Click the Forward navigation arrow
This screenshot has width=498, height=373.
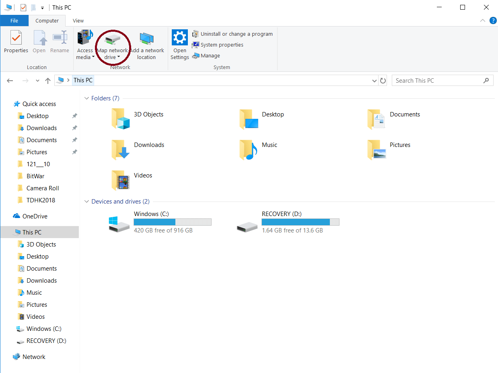coord(25,81)
